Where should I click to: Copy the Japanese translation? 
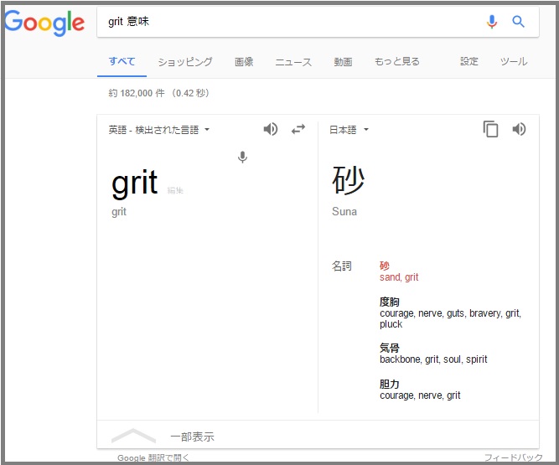pyautogui.click(x=490, y=129)
